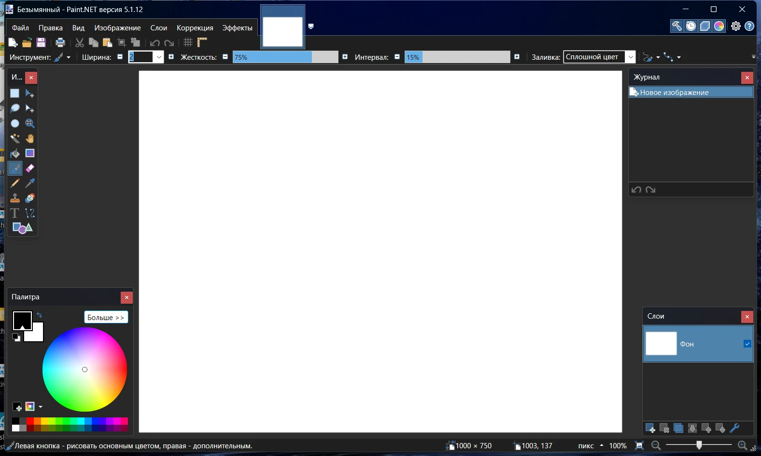This screenshot has height=456, width=761.
Task: Select the Новое изображение history entry
Action: click(691, 92)
